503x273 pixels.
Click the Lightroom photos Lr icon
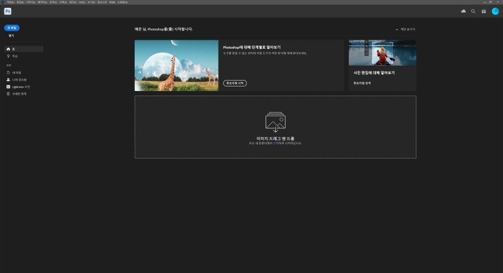(8, 87)
